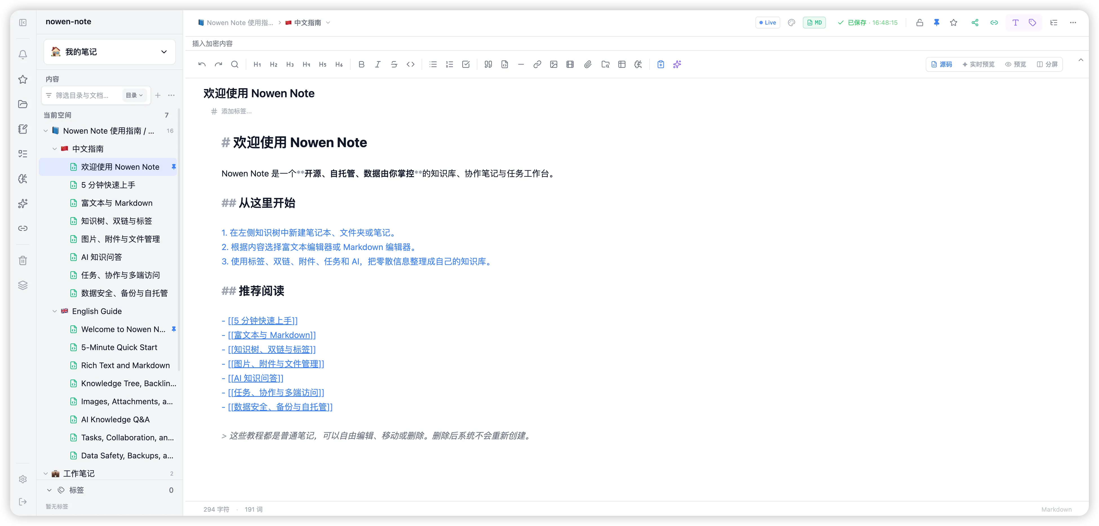Click the 添加标签 tag input field
Viewport: 1099px width, 526px height.
[x=236, y=111]
